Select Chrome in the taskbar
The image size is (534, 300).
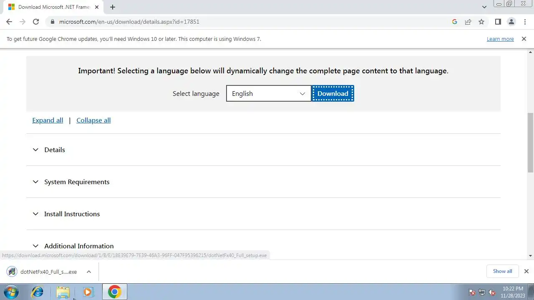[114, 292]
